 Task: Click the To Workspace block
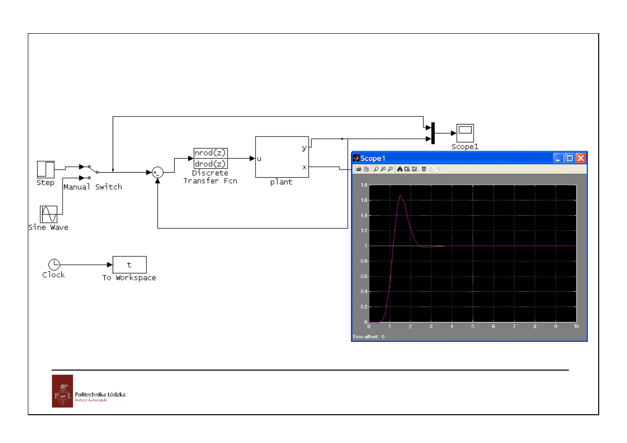click(129, 264)
